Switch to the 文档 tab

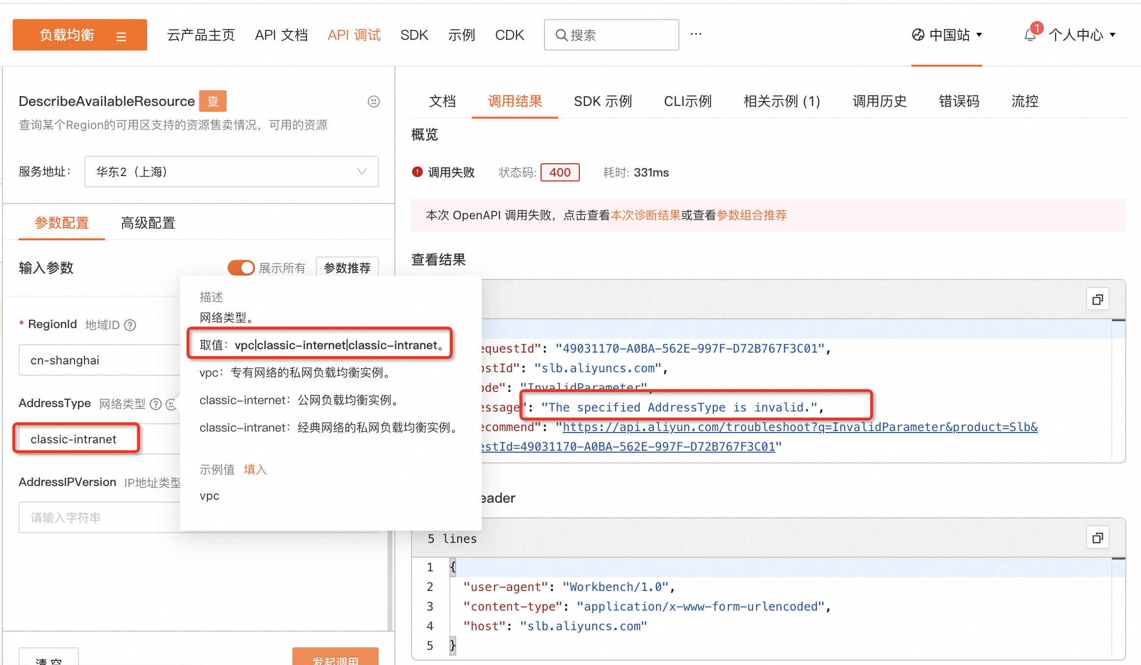442,102
